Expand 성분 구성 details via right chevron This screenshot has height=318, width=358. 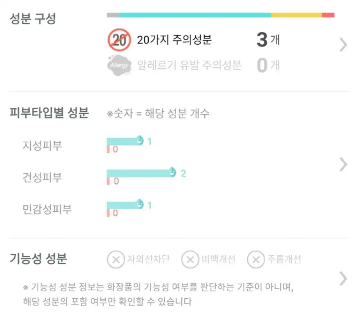(343, 45)
